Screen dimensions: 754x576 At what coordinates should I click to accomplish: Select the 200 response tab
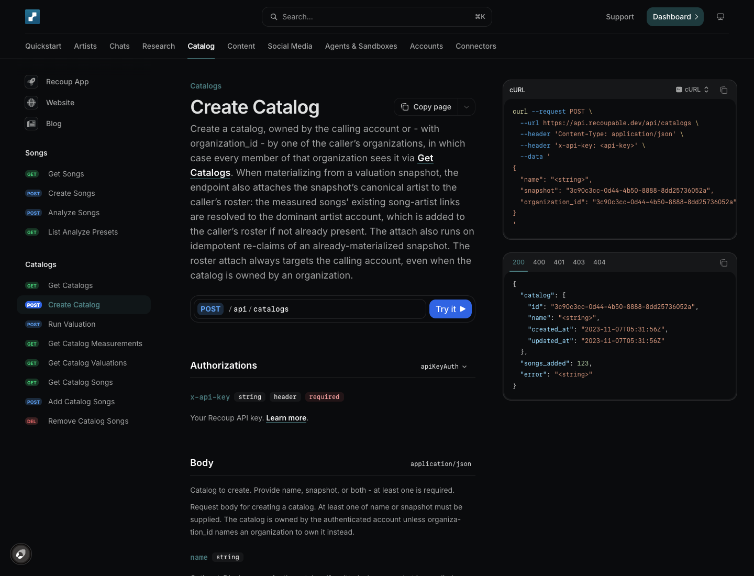[x=519, y=262]
